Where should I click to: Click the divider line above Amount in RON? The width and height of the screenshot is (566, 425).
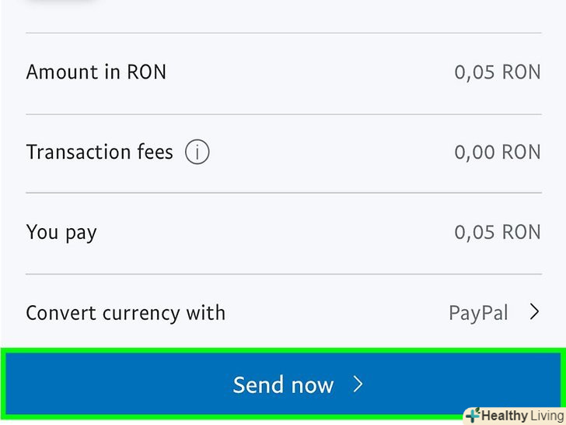(x=283, y=33)
